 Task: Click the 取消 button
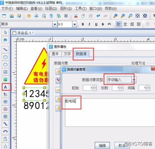coord(122,145)
